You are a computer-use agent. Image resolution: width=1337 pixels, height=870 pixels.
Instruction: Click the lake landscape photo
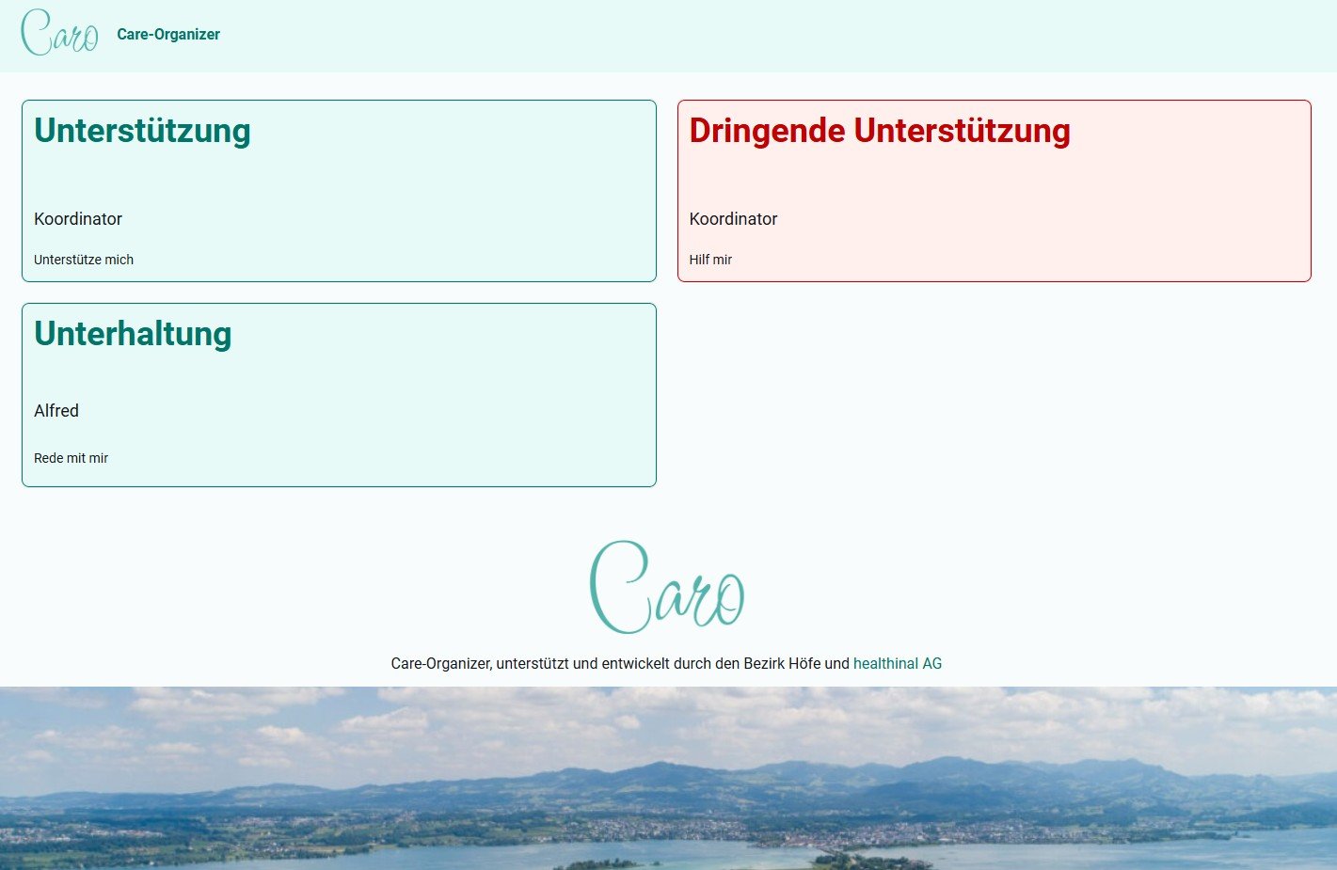[668, 778]
